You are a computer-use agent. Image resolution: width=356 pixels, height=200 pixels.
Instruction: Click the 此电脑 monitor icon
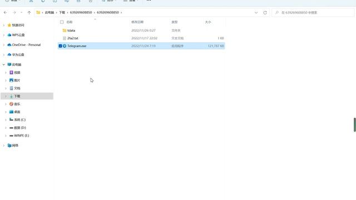point(9,64)
